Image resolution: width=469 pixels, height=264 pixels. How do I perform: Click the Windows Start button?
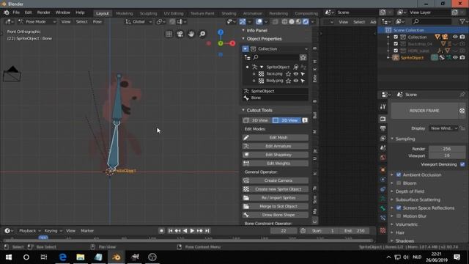[8, 257]
